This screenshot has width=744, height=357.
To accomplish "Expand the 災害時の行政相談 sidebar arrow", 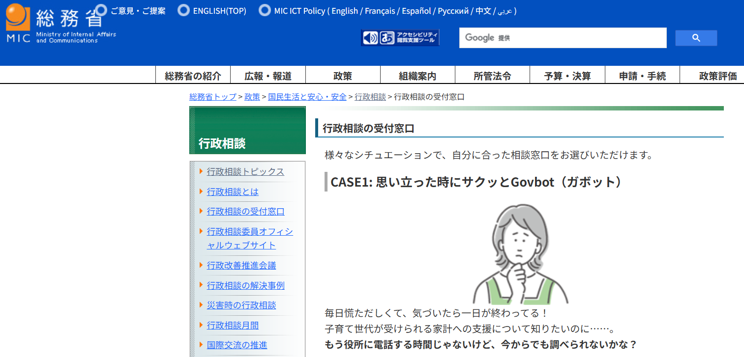I will [x=200, y=305].
